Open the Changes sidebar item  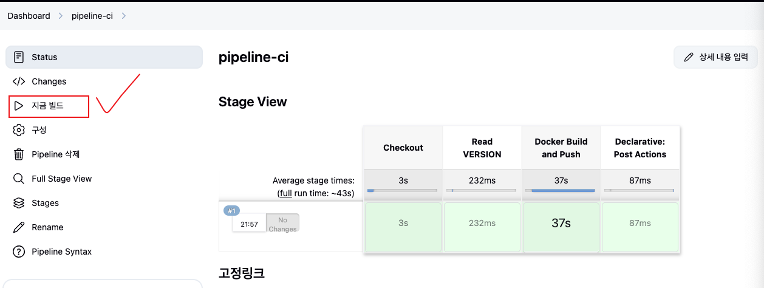104,81
